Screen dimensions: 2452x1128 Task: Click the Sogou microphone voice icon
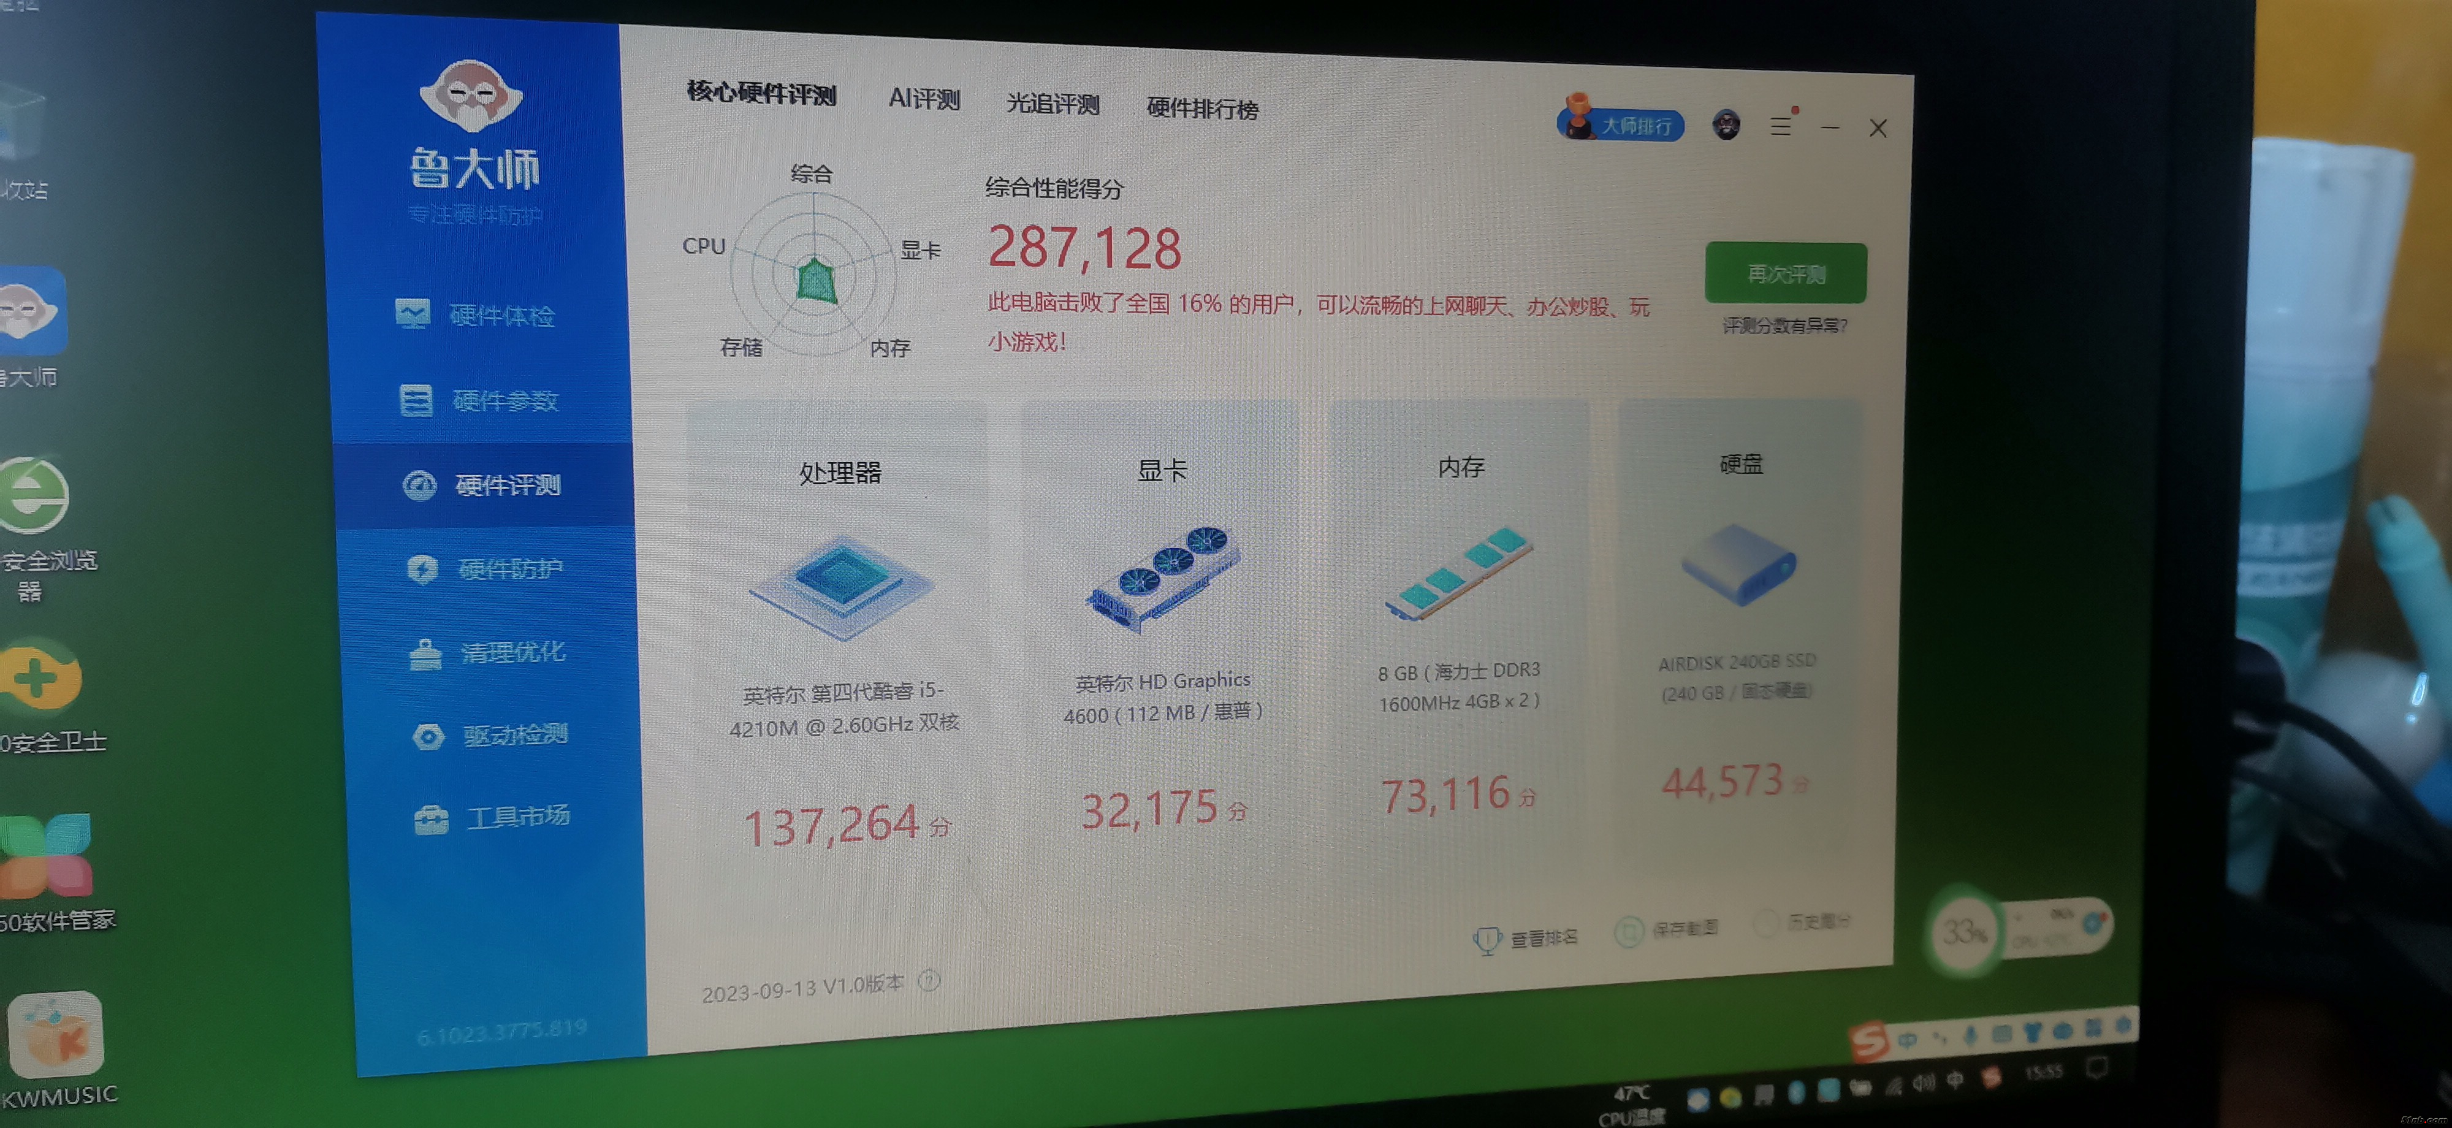[1971, 1035]
